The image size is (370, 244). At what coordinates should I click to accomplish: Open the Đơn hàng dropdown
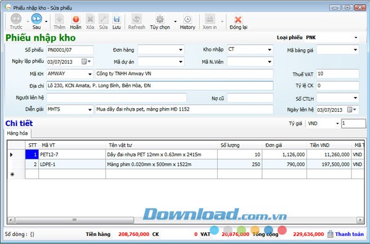point(181,50)
